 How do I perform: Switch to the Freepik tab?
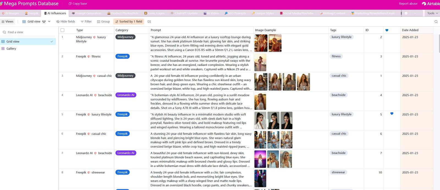tap(32, 13)
